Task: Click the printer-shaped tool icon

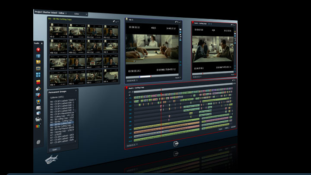Action: point(38,119)
